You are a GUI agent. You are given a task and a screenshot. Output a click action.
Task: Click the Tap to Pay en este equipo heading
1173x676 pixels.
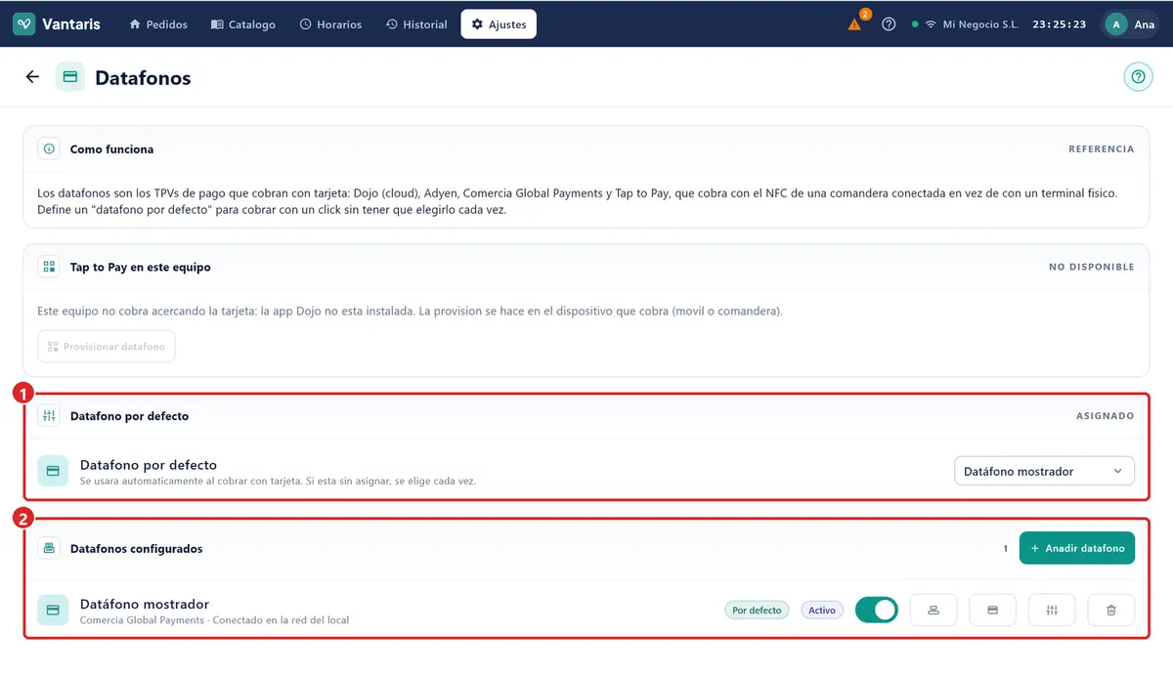141,267
